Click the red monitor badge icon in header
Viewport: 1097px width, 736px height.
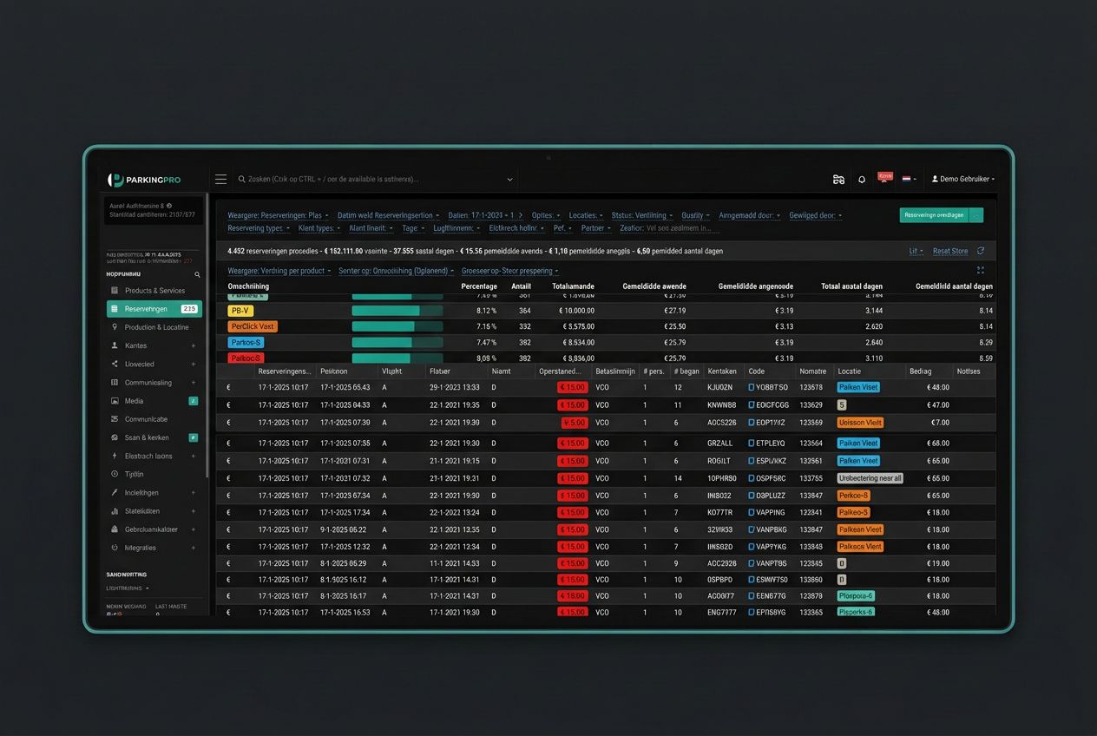[885, 177]
